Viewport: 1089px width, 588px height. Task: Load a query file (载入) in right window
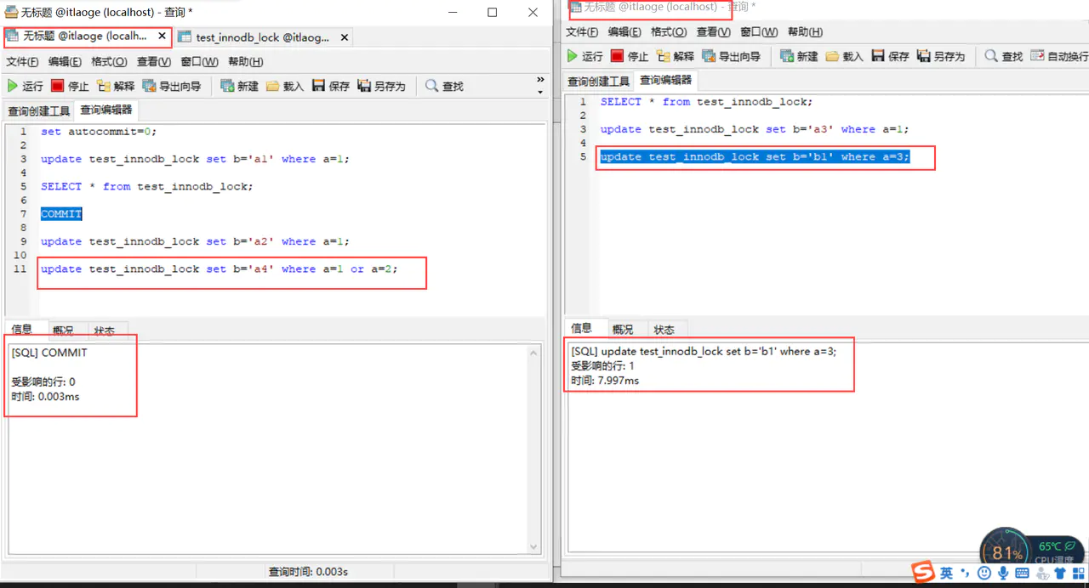[x=844, y=56]
